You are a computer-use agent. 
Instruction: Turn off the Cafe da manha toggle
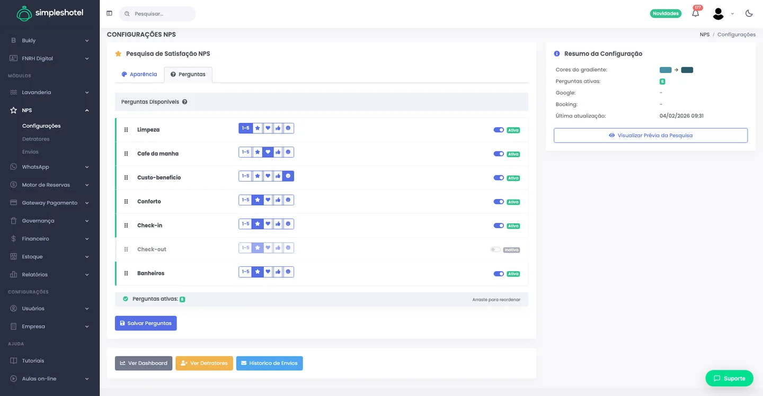[x=499, y=154]
